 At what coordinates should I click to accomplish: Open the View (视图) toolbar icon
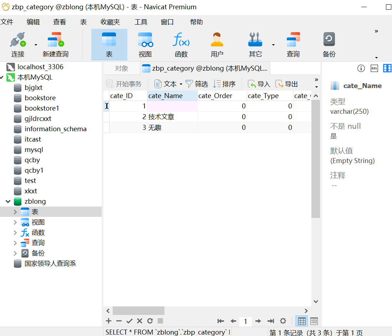point(145,40)
